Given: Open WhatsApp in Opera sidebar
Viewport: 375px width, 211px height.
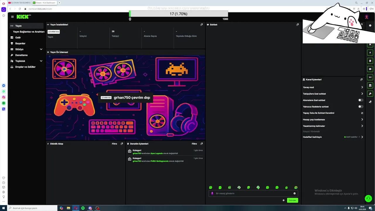Looking at the screenshot, I should [4, 91].
